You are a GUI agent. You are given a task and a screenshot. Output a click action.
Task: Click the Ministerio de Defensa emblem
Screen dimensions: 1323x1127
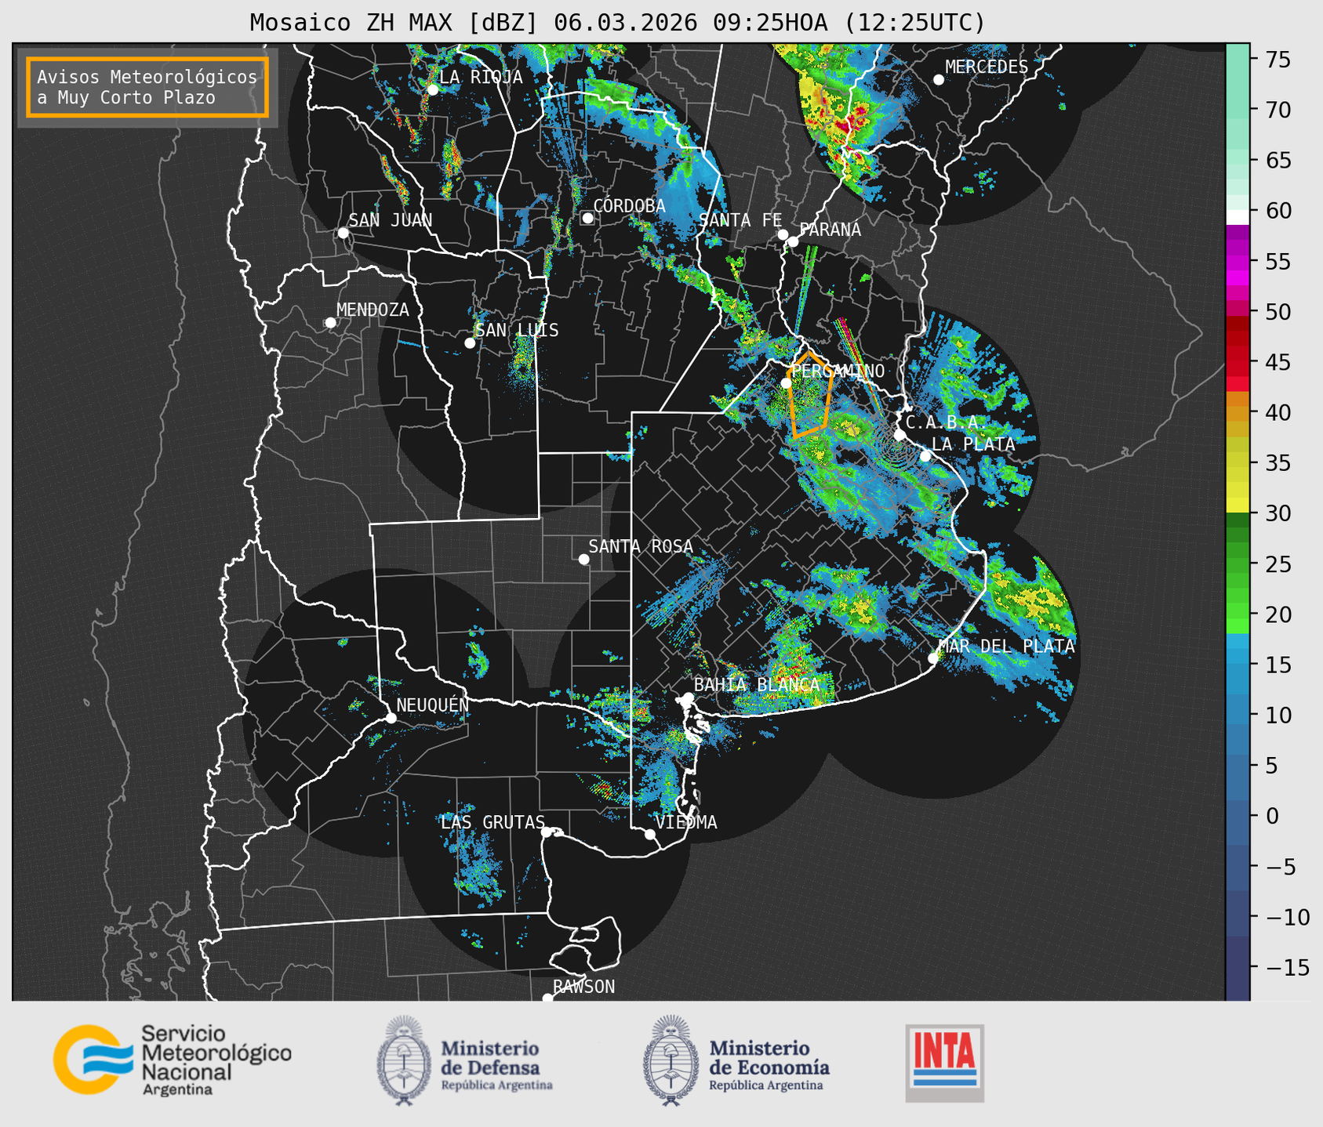(x=404, y=1060)
